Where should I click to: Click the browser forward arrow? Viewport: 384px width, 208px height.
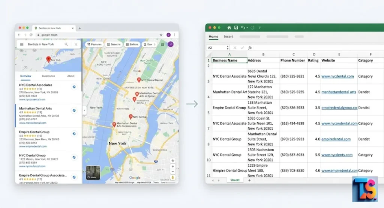[x=25, y=35]
